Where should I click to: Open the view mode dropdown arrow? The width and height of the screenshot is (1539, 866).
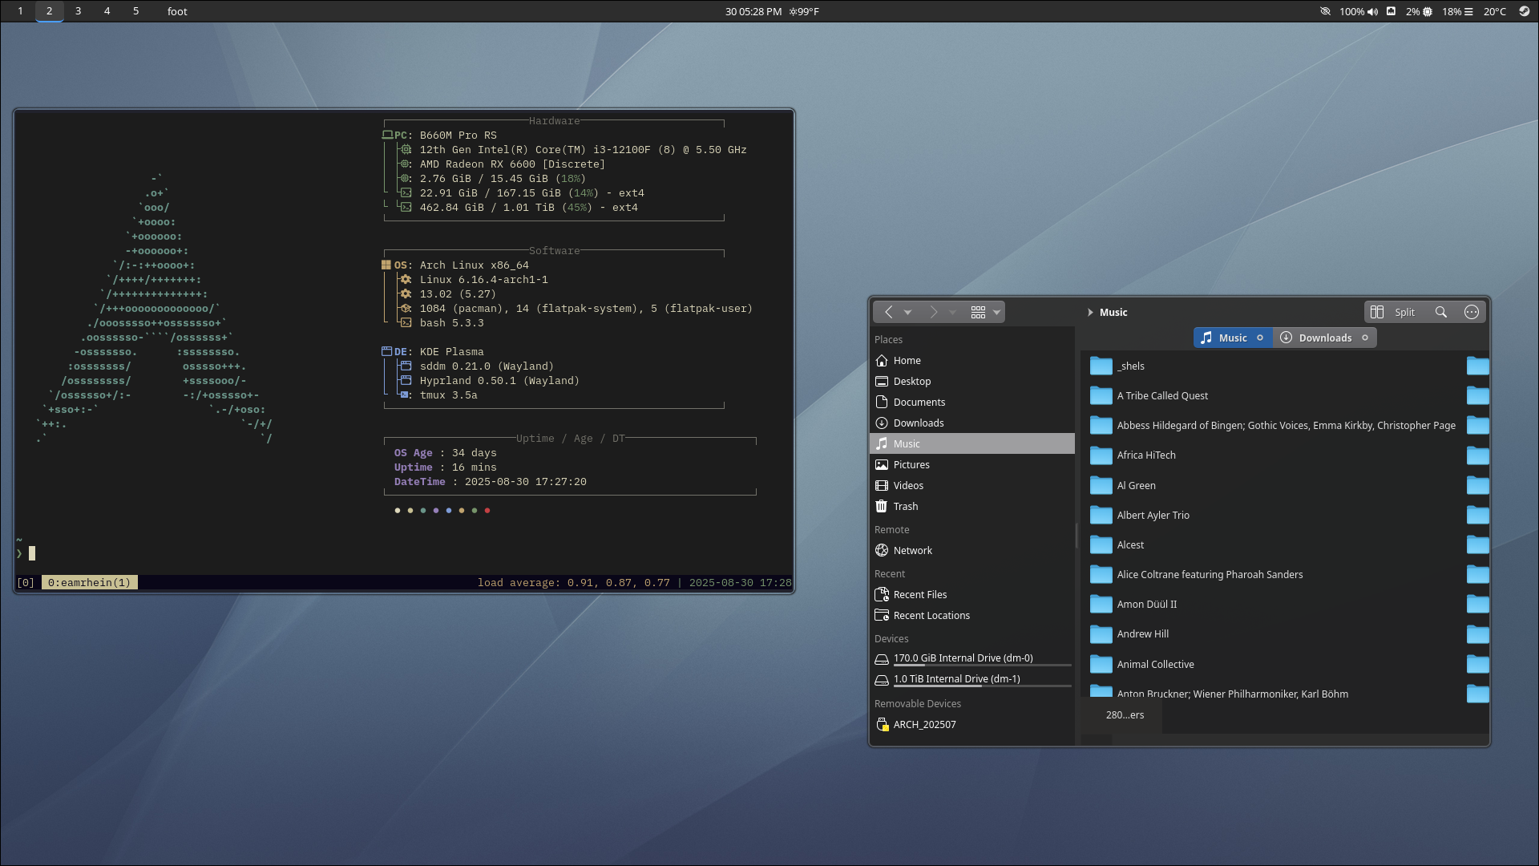[996, 313]
